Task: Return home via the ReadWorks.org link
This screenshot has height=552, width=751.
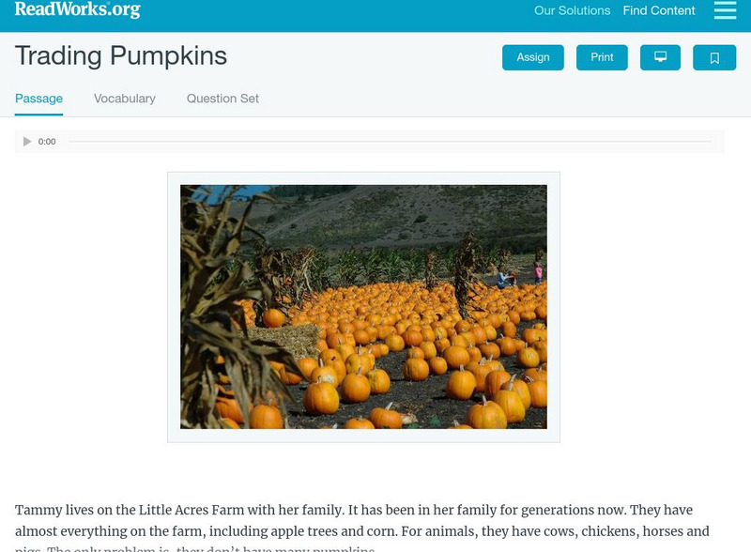Action: click(75, 11)
